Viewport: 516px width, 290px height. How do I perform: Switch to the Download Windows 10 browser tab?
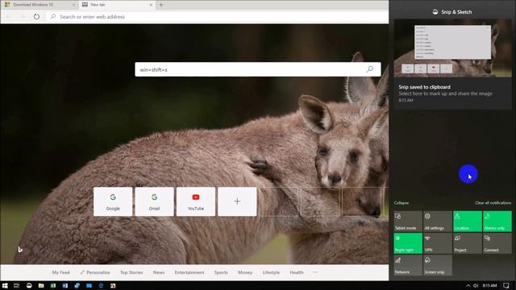40,5
